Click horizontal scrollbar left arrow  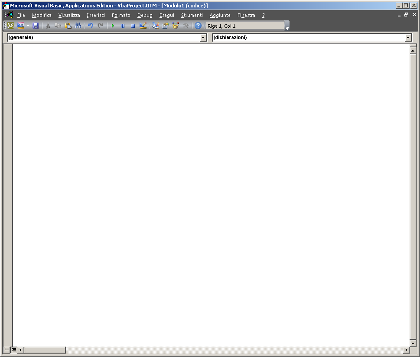pyautogui.click(x=21, y=350)
